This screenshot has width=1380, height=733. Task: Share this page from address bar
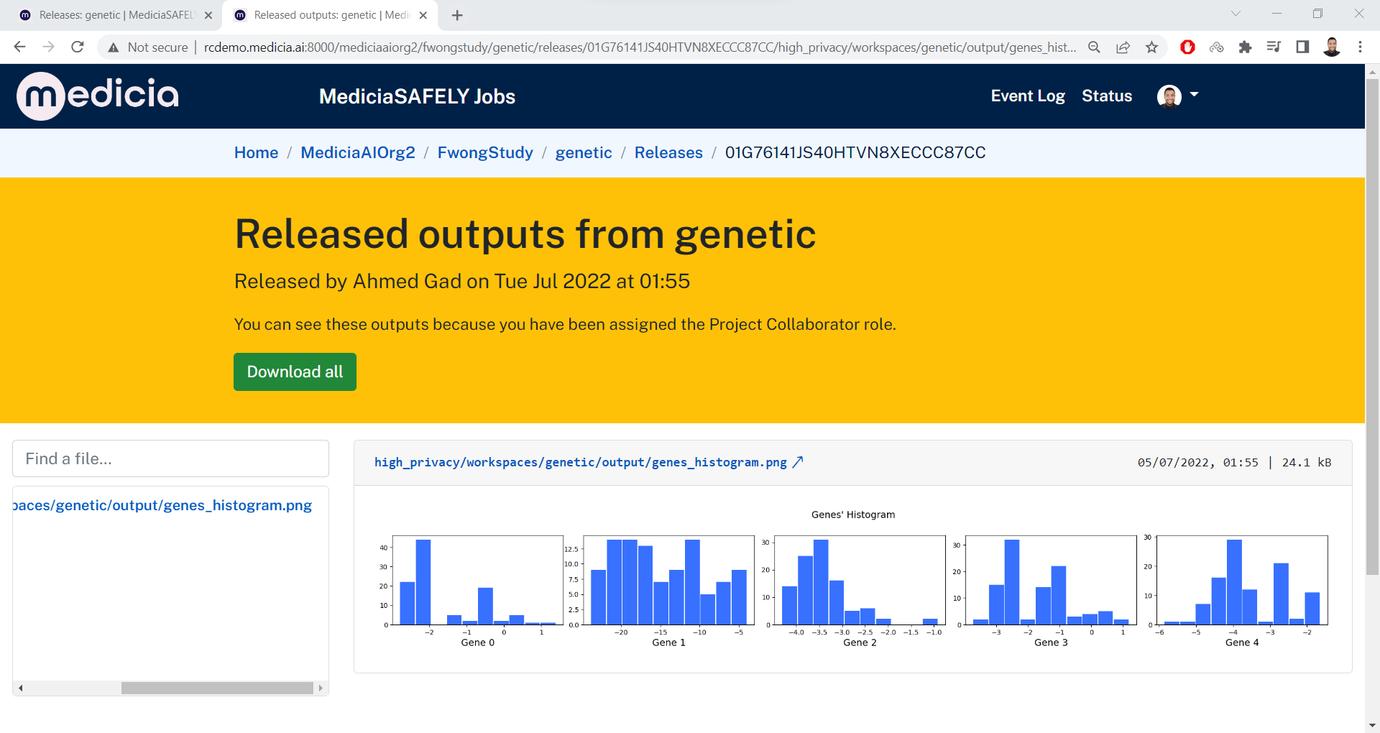(x=1123, y=47)
